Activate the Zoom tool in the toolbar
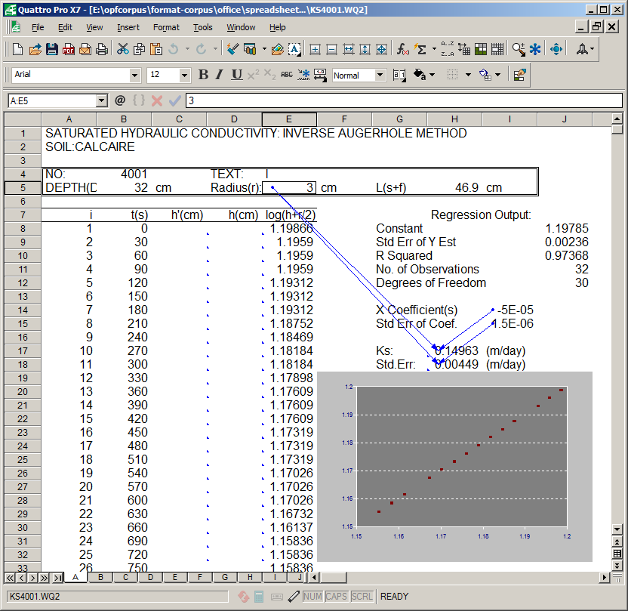 pos(518,49)
